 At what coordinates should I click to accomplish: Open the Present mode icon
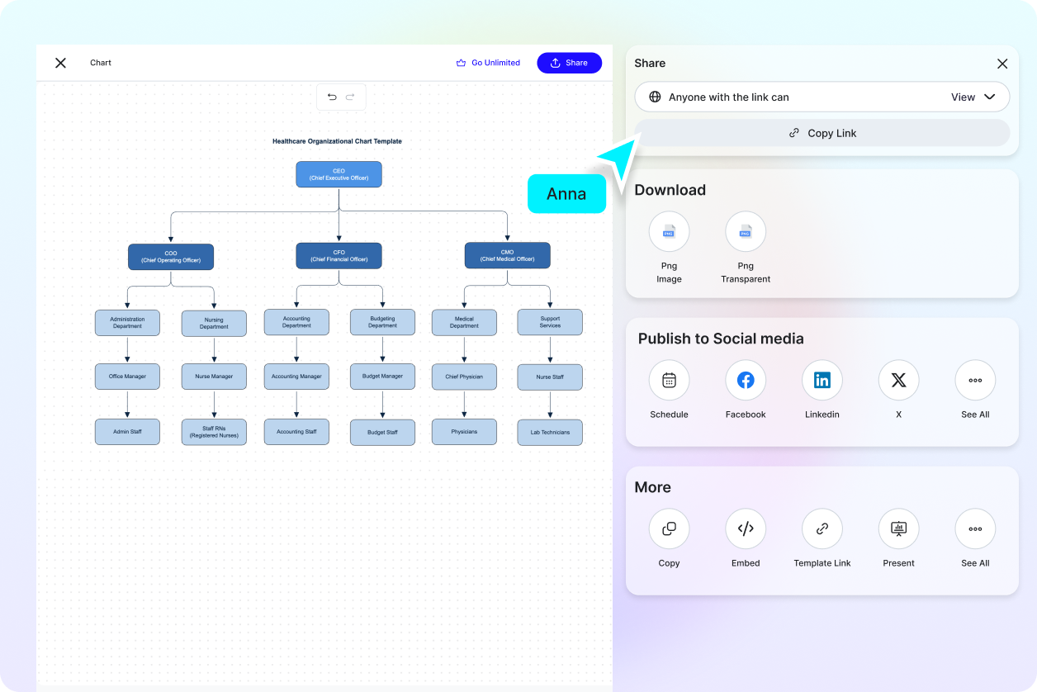tap(898, 528)
